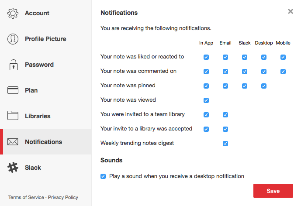Toggle Mobile for note was commented on
This screenshot has width=301, height=206.
[283, 72]
